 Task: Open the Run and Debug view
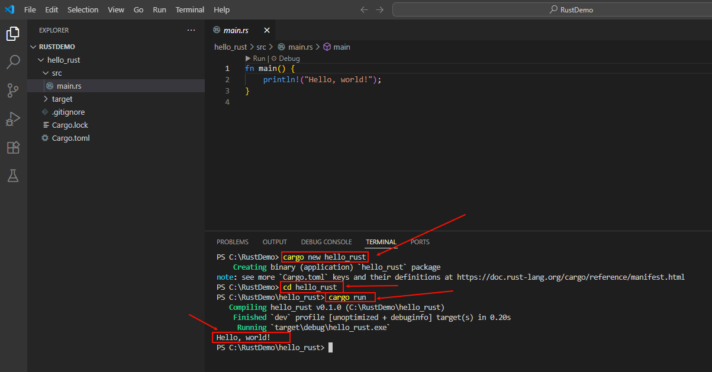tap(13, 119)
